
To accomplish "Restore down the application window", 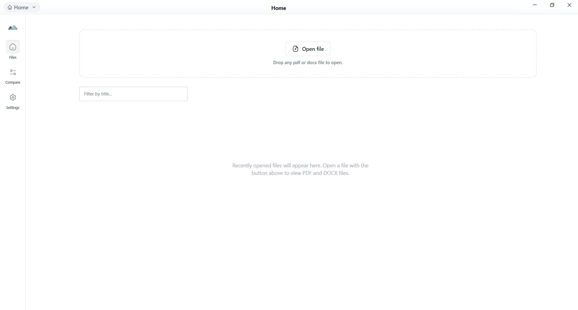I will [x=552, y=5].
